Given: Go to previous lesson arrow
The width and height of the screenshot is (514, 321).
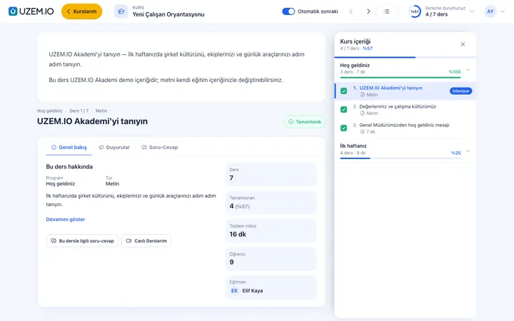Looking at the screenshot, I should (351, 11).
